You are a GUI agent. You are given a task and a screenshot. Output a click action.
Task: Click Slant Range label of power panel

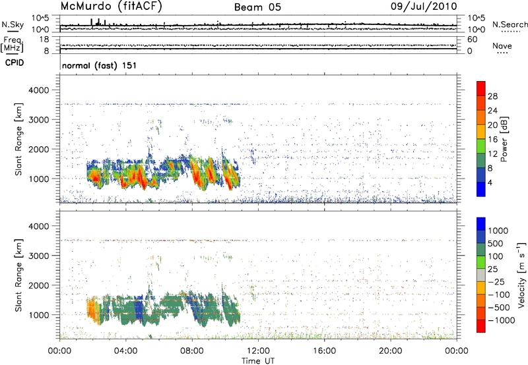(18, 139)
